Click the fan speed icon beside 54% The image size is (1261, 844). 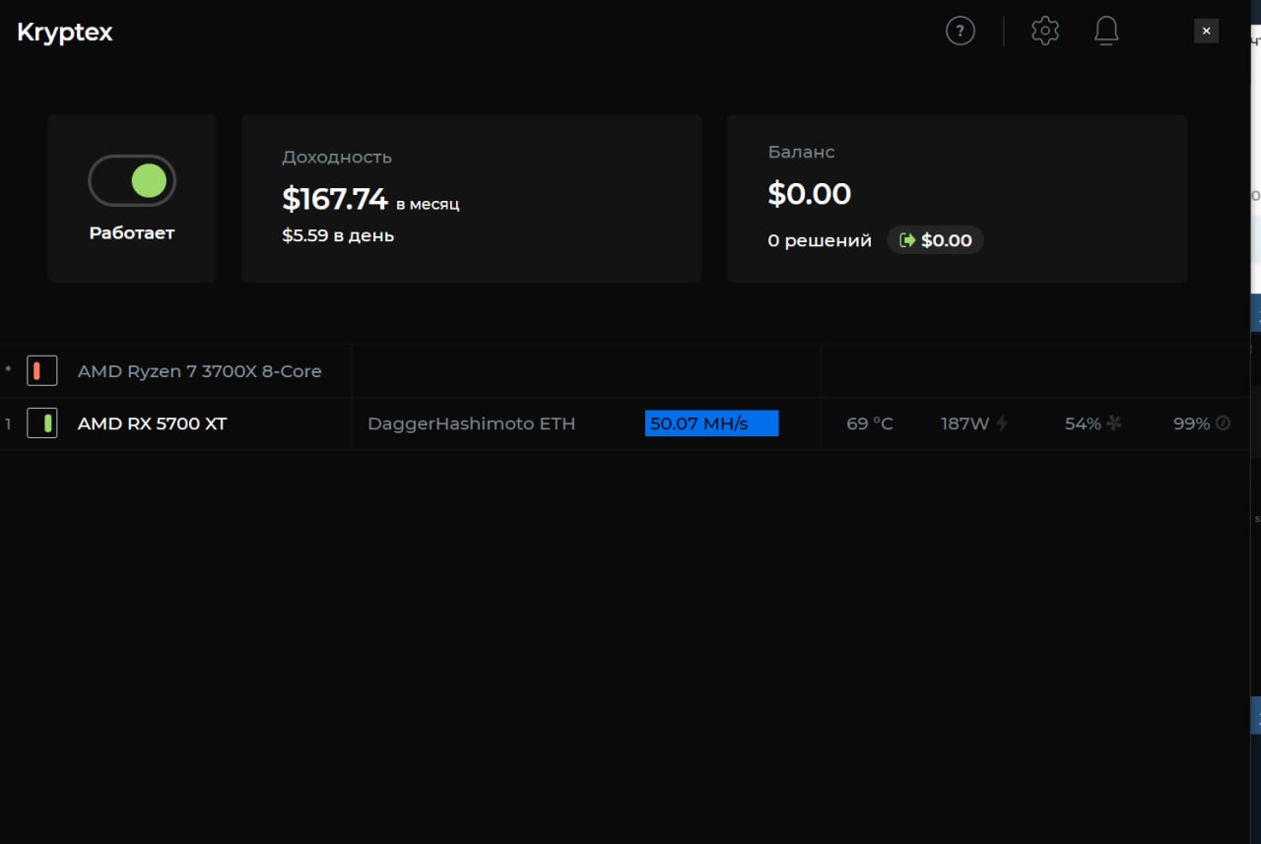[1114, 423]
